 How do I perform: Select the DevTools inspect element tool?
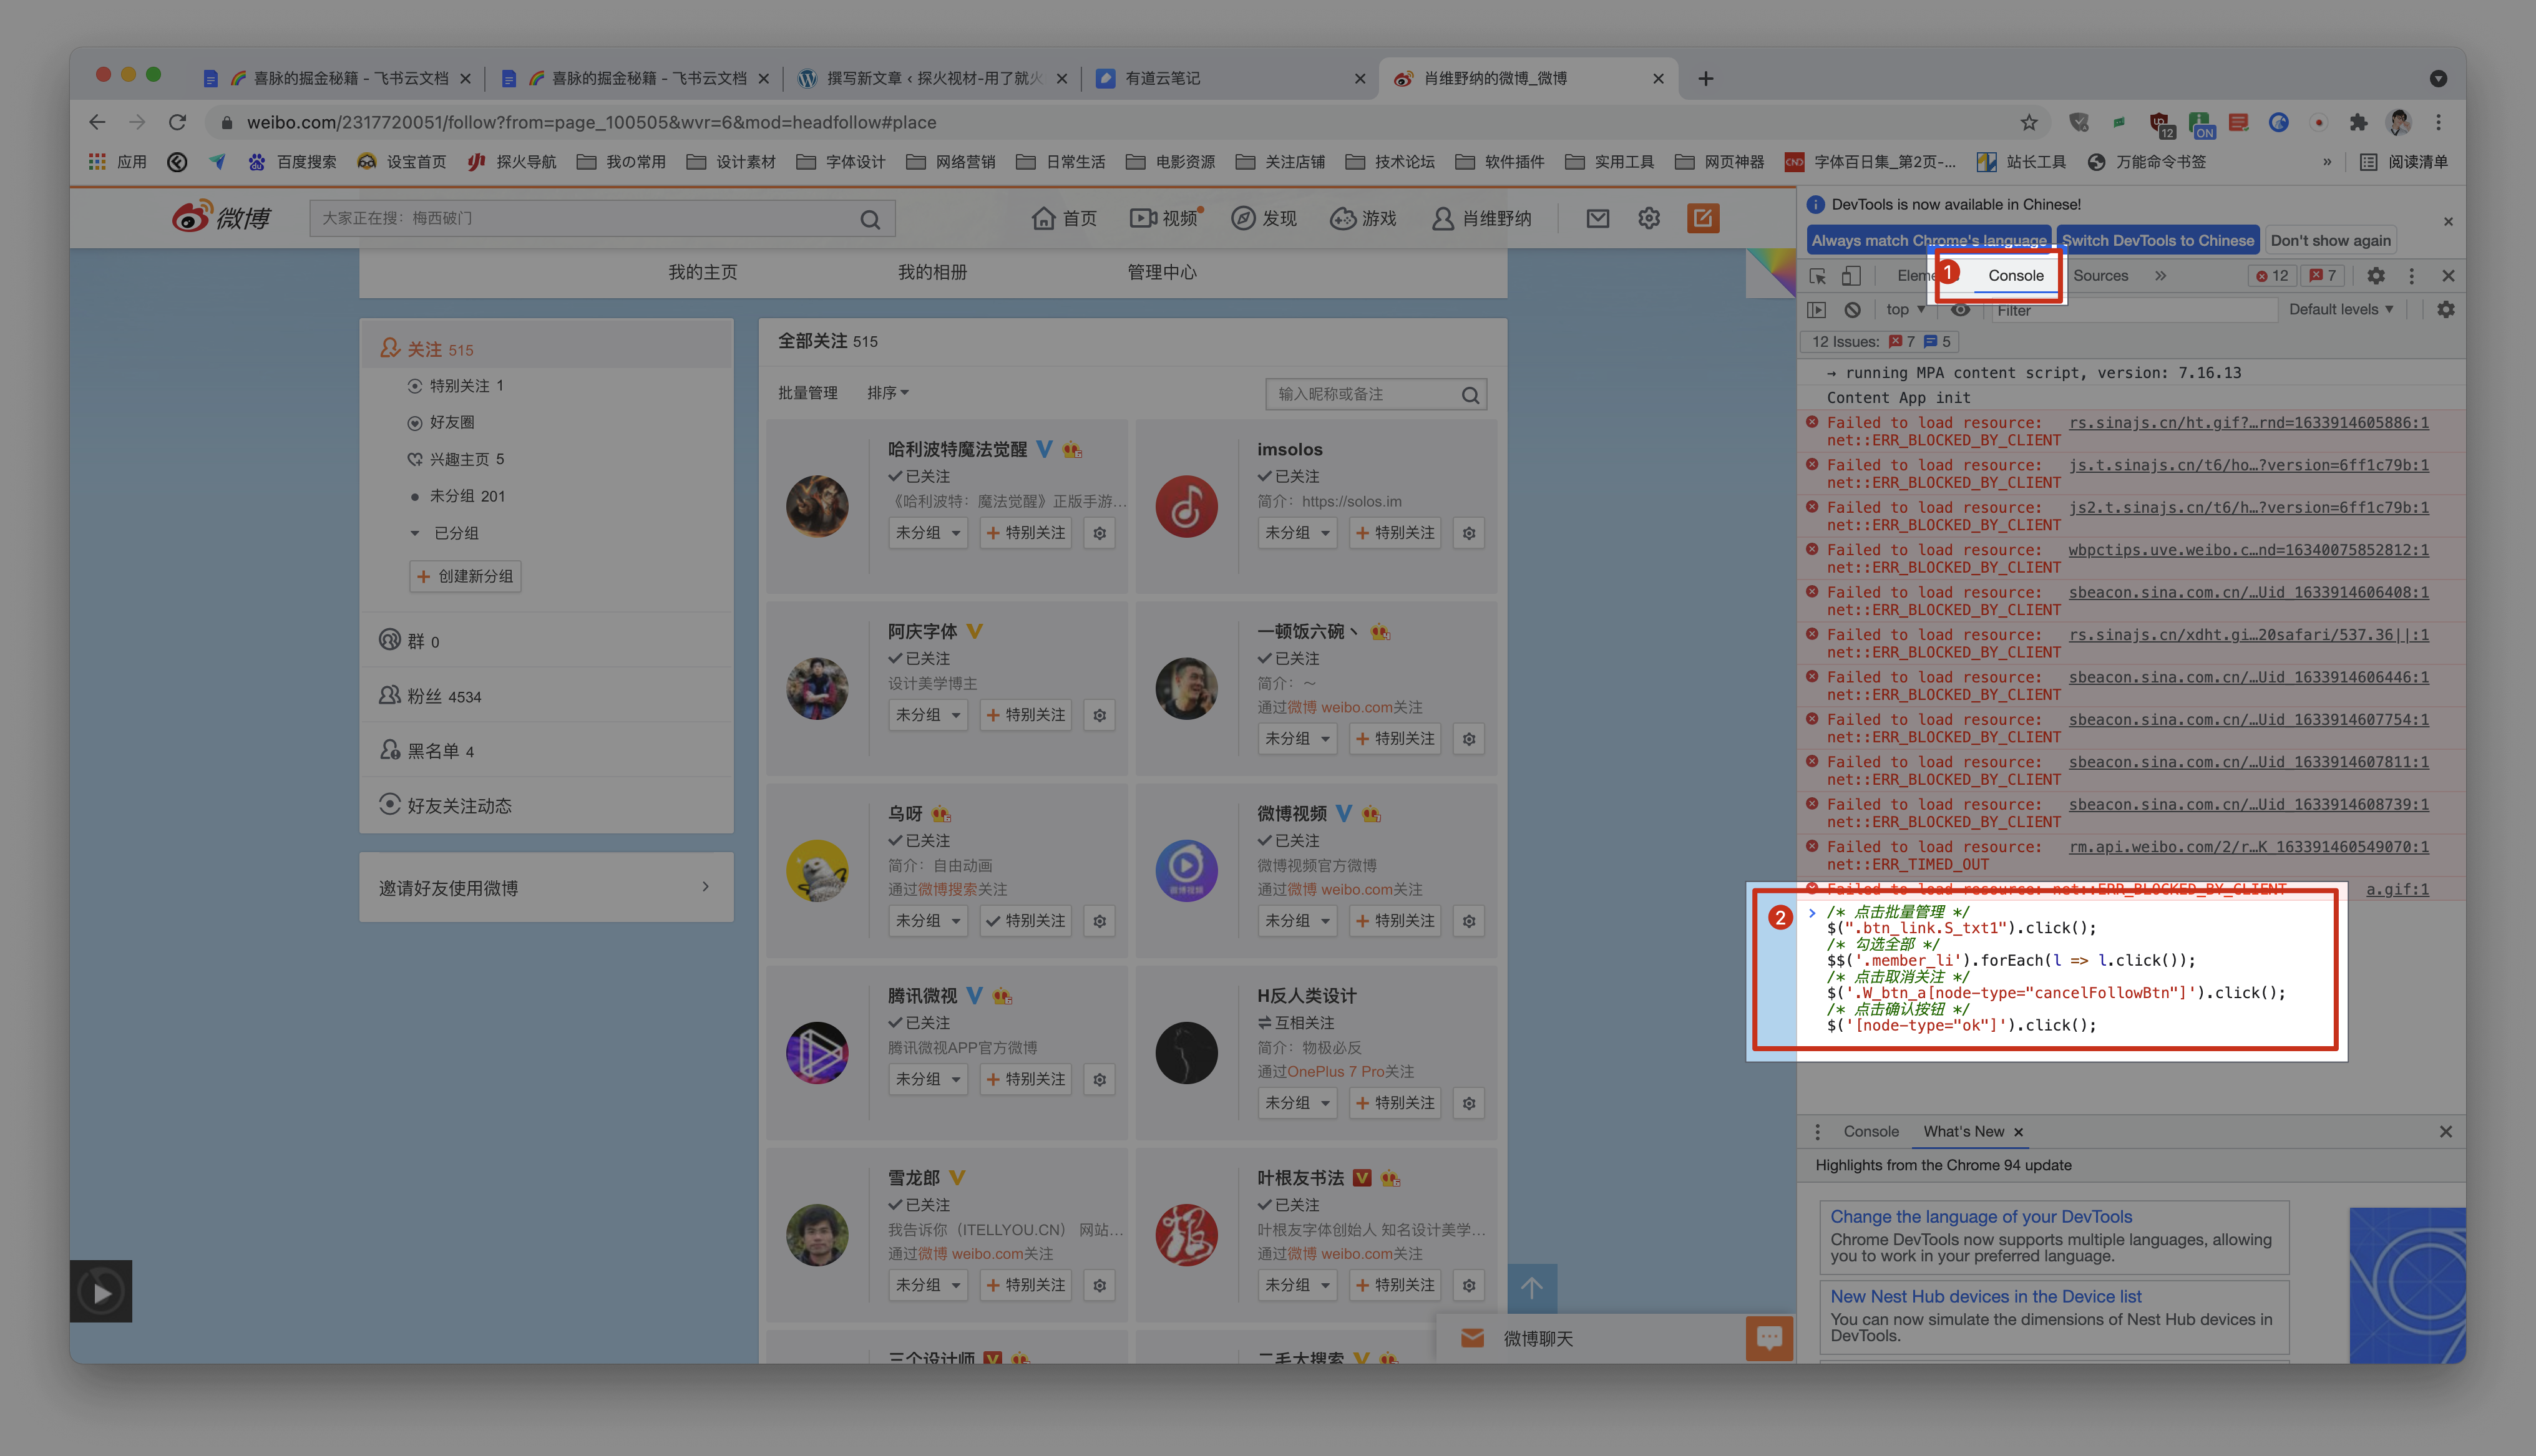click(x=1818, y=276)
